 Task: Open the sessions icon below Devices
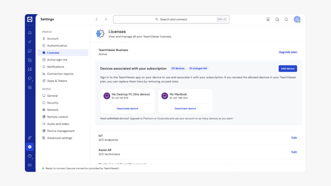click(x=30, y=60)
